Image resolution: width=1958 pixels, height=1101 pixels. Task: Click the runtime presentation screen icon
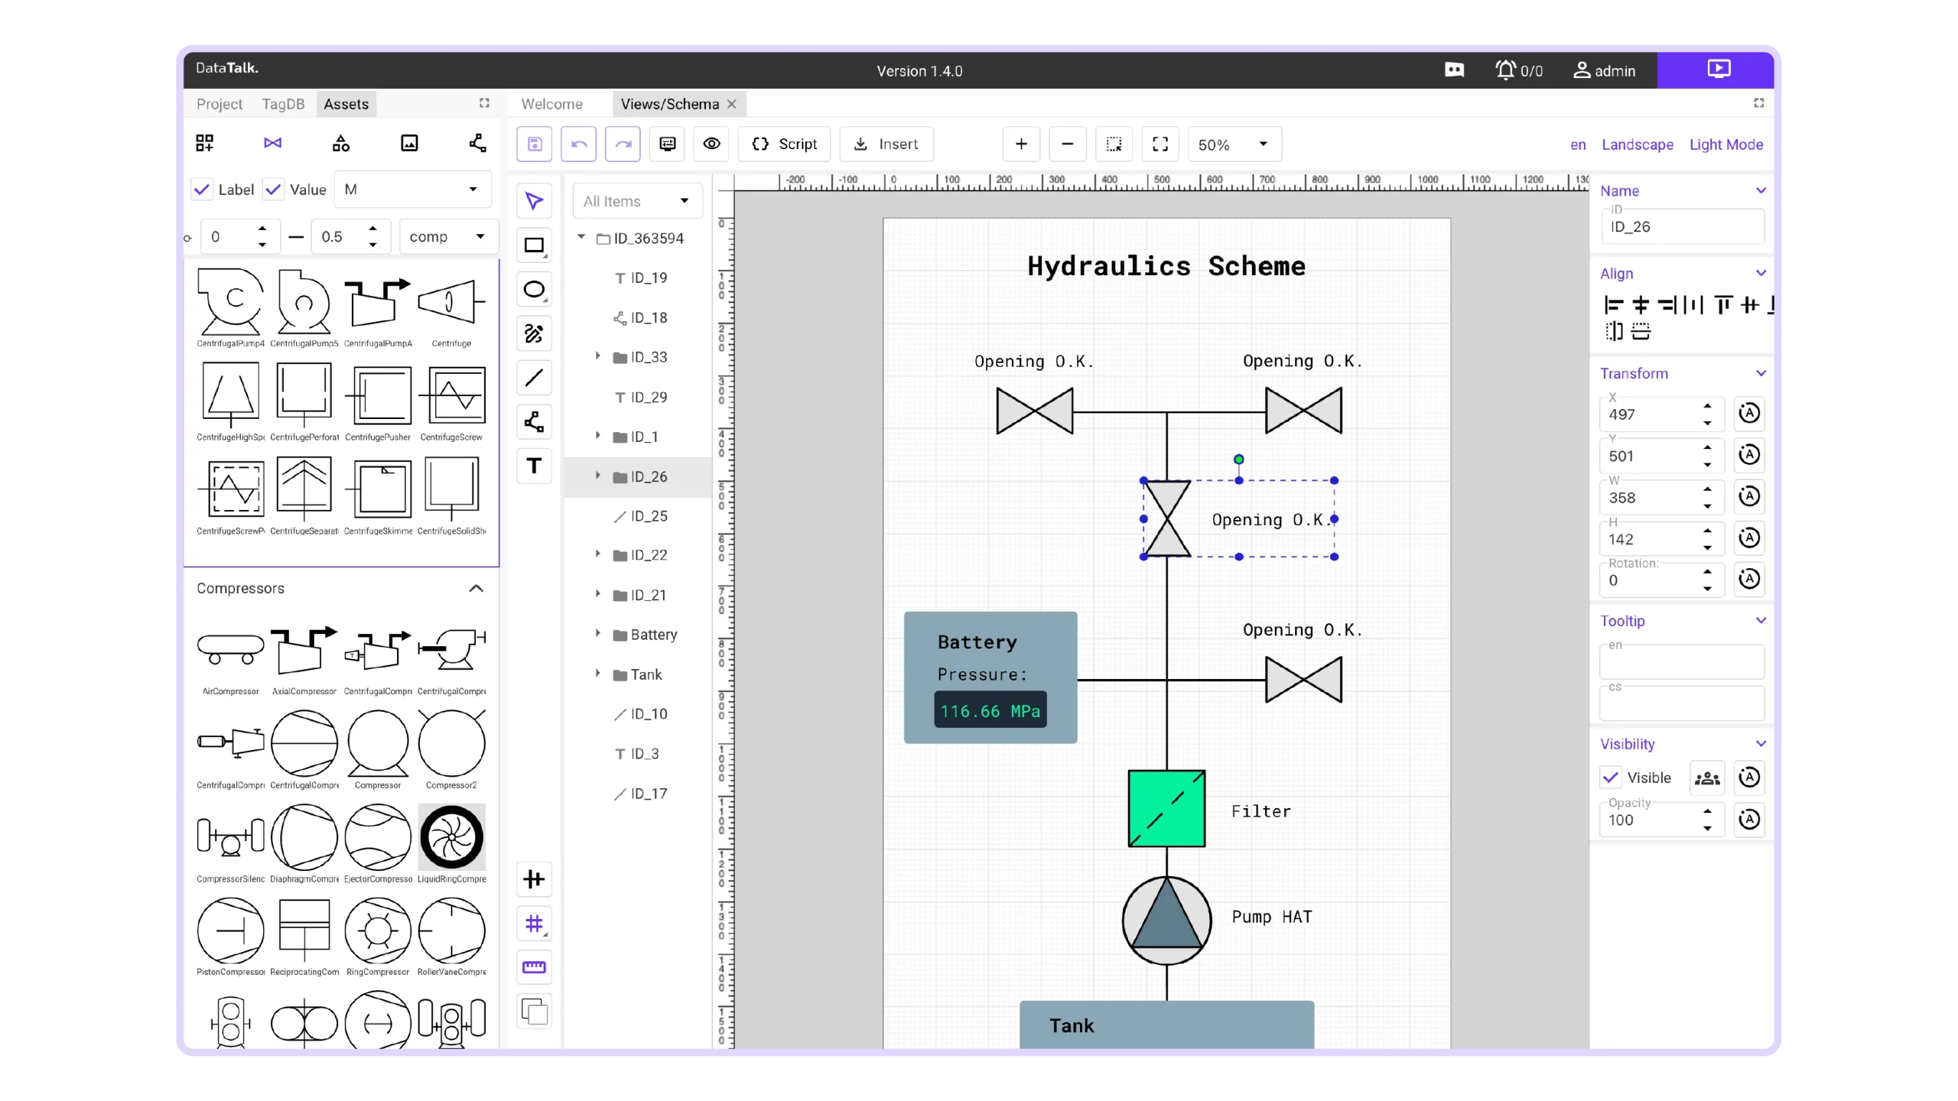1719,70
